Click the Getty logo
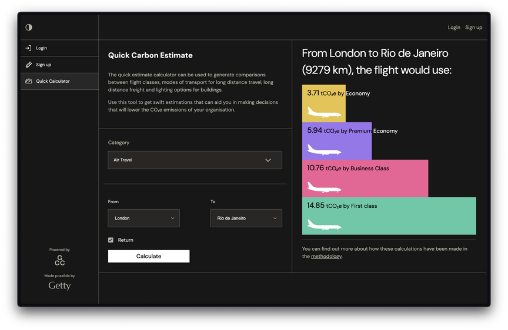This screenshot has height=330, width=508. [x=59, y=285]
